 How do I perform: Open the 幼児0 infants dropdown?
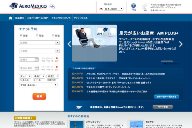[x=53, y=76]
